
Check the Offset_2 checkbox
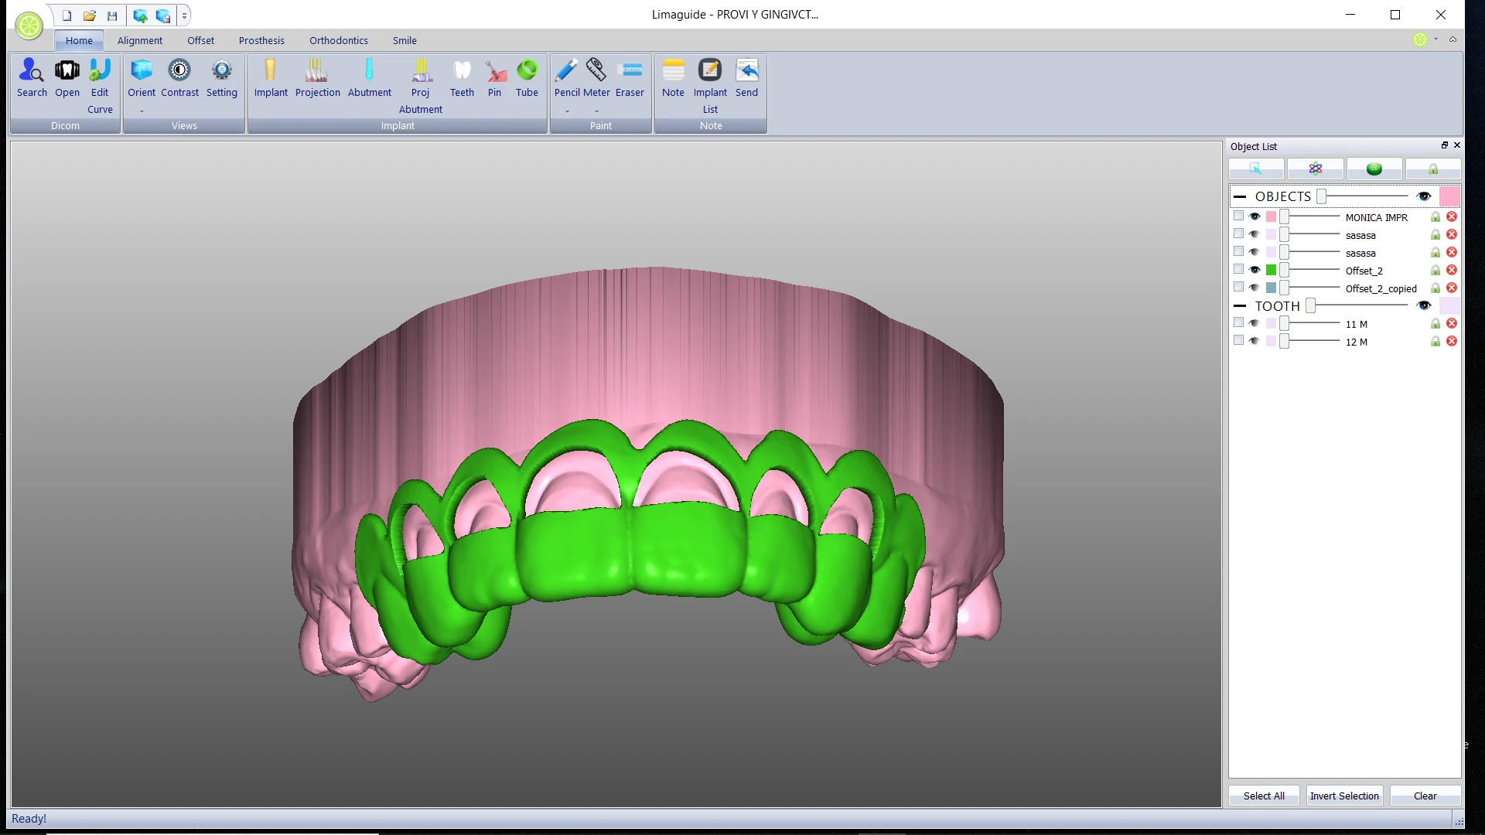point(1238,270)
